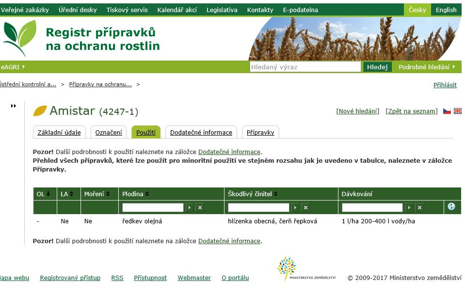The width and height of the screenshot is (465, 295).
Task: Open the O portálu footer link
Action: click(x=235, y=278)
